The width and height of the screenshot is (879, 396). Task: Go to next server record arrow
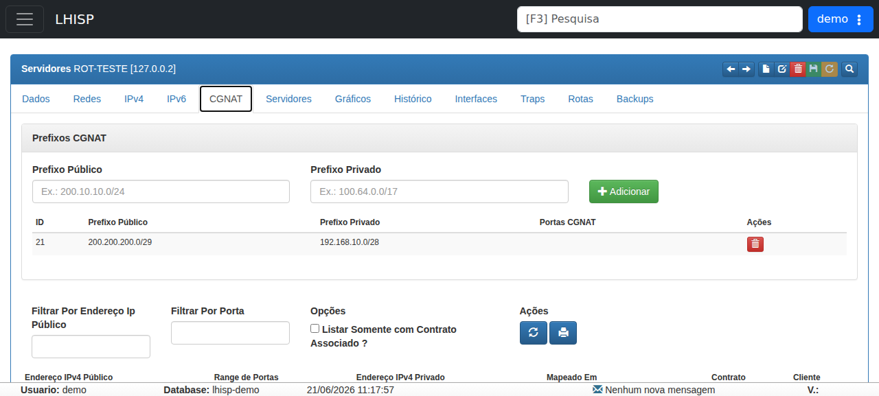pos(746,69)
